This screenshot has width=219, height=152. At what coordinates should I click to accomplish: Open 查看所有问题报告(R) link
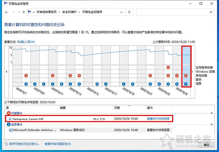pyautogui.click(x=58, y=144)
